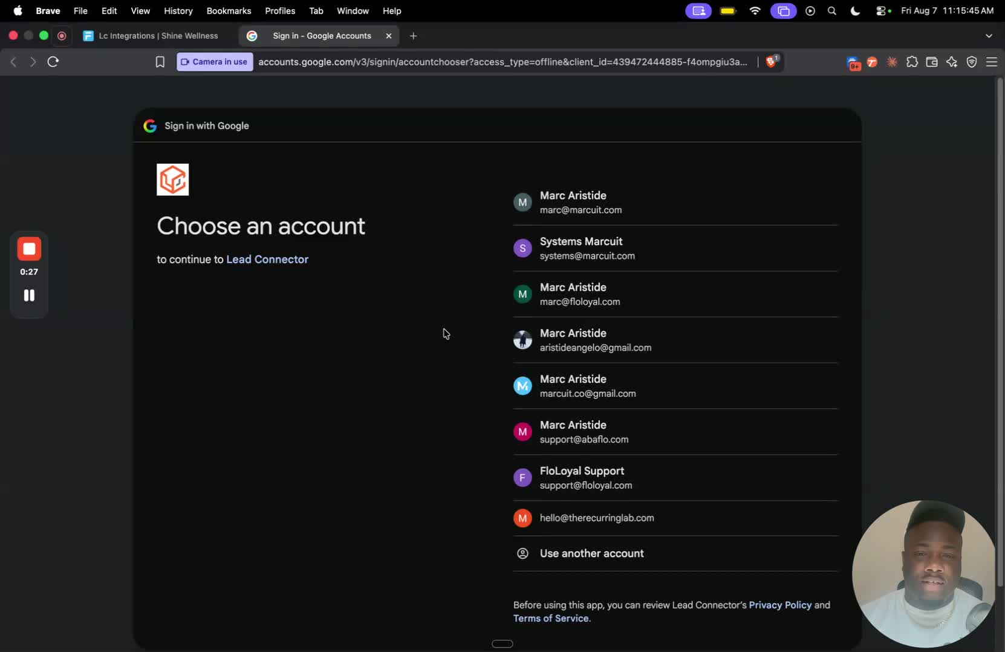Open Lead Connector's Privacy Policy link
The image size is (1005, 652).
point(780,605)
